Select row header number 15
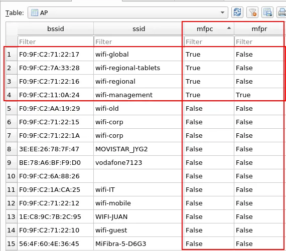Viewport: 286px width, 251px height. click(12, 243)
